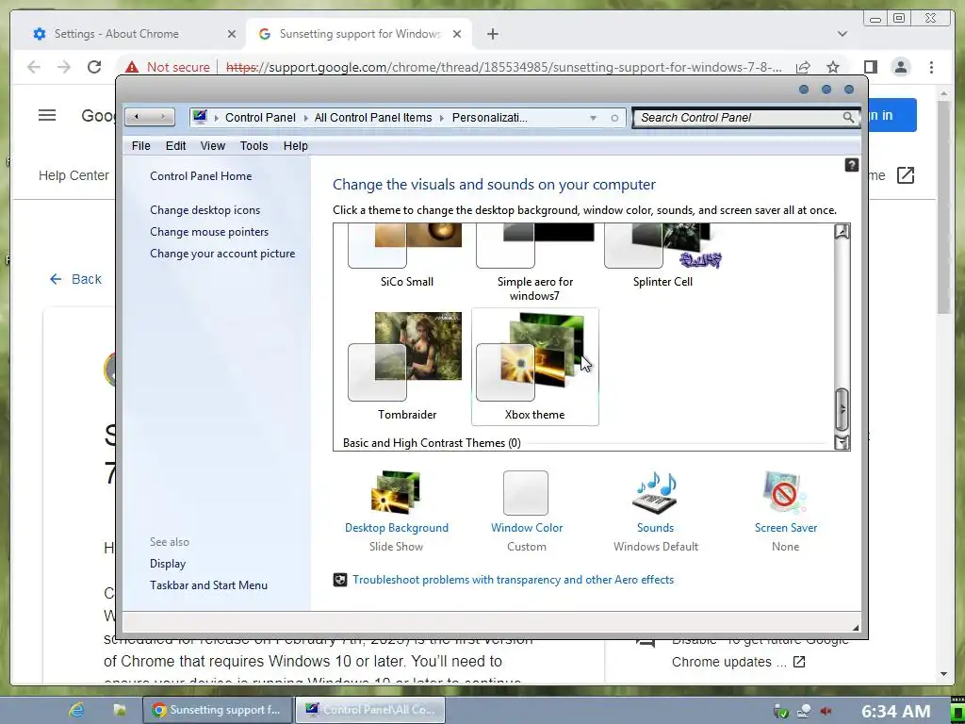Image resolution: width=965 pixels, height=724 pixels.
Task: Open the Chrome profile avatar
Action: coord(900,67)
